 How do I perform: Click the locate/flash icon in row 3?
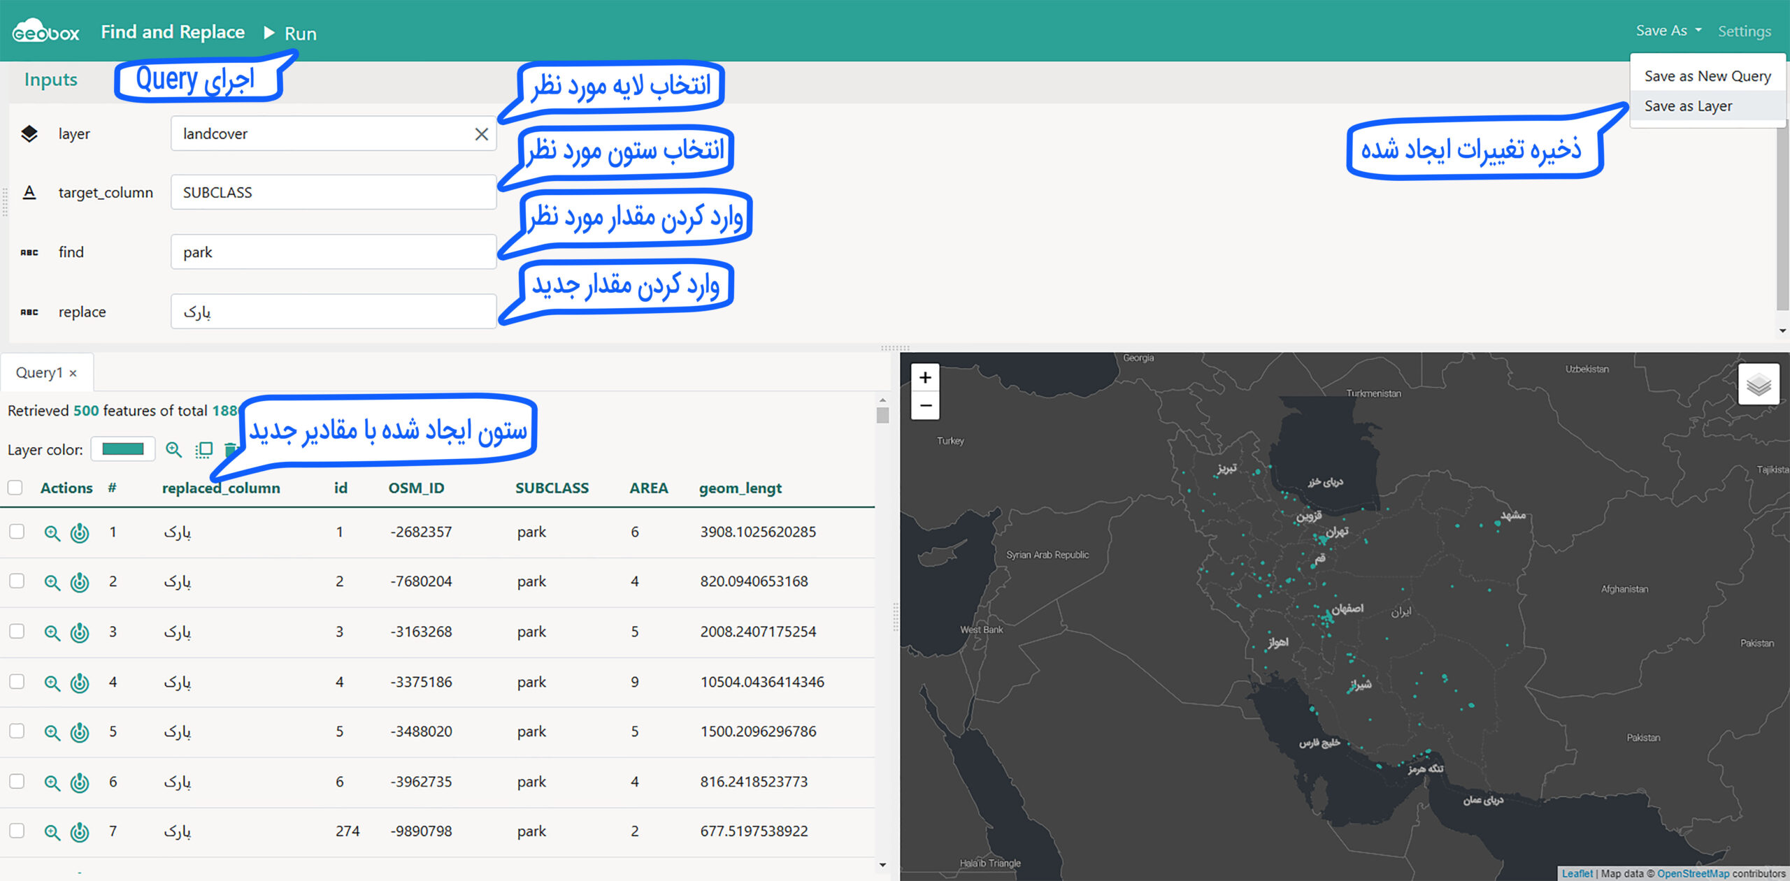(80, 633)
